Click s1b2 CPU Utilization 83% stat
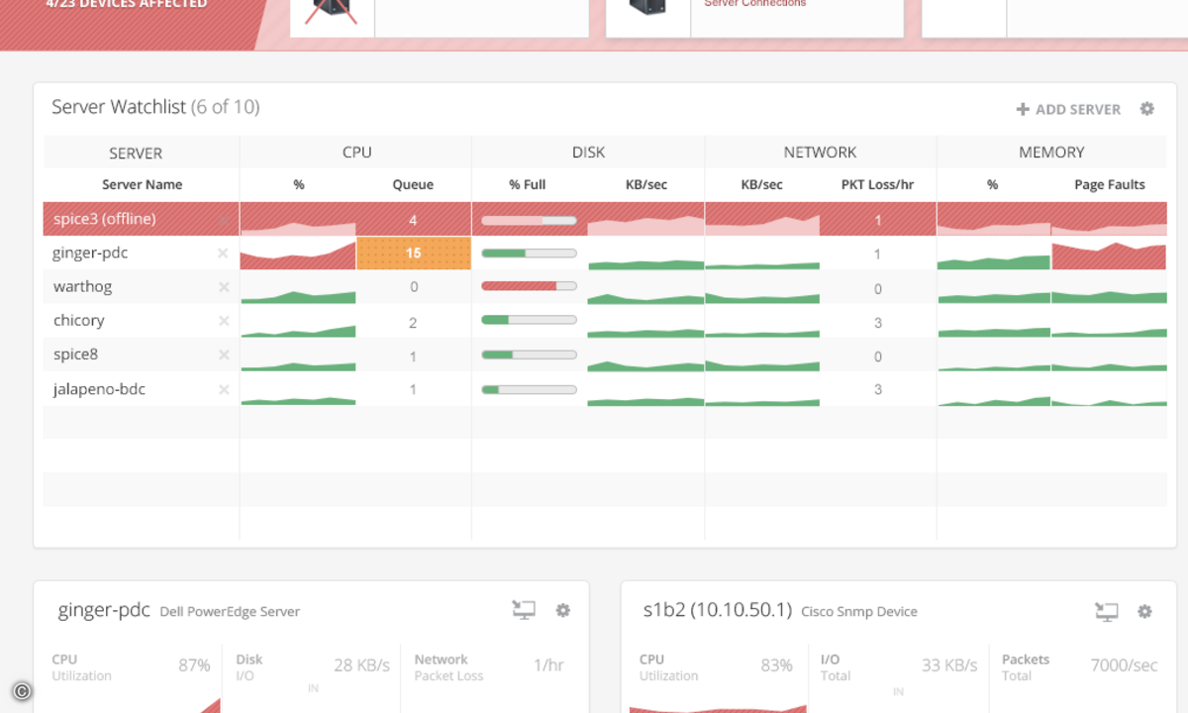 pos(716,667)
